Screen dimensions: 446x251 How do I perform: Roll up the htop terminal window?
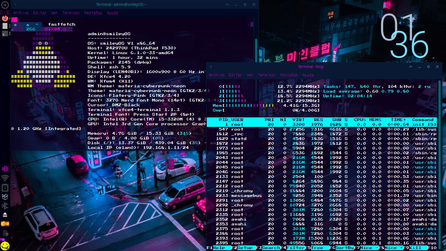pyautogui.click(x=411, y=67)
